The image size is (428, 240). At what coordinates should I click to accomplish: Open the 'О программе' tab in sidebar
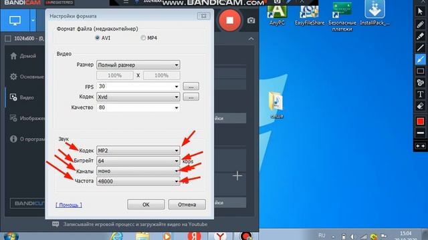point(27,139)
